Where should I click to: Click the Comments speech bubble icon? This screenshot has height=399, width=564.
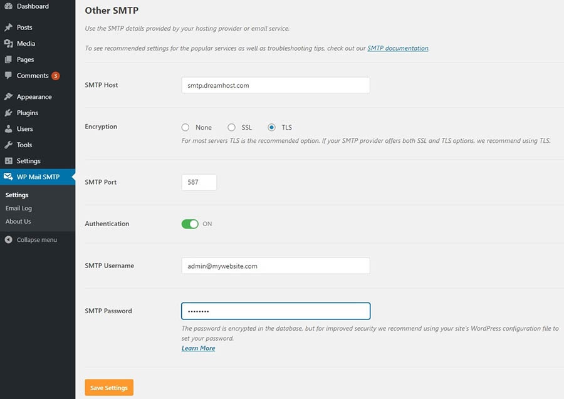[8, 76]
